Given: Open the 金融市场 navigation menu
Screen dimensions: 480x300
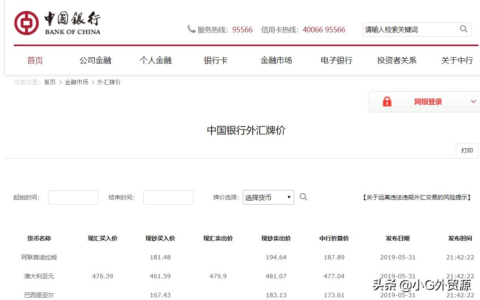Looking at the screenshot, I should (276, 60).
